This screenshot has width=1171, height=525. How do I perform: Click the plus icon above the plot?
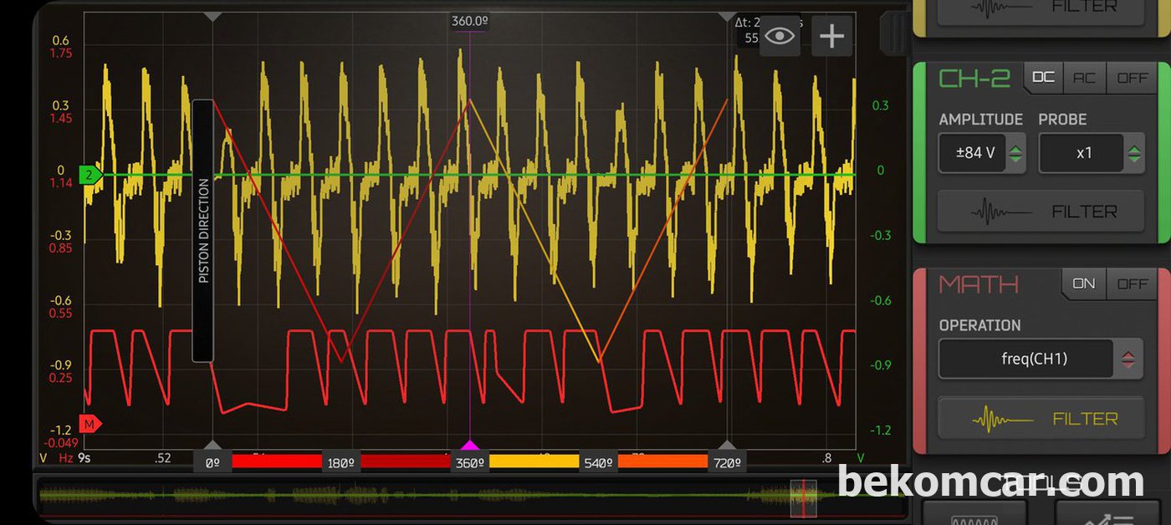[831, 36]
